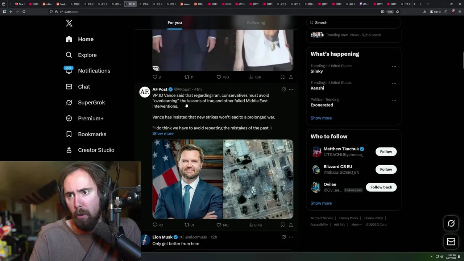This screenshot has width=464, height=261.
Task: Open the satellite damage image
Action: click(x=258, y=179)
